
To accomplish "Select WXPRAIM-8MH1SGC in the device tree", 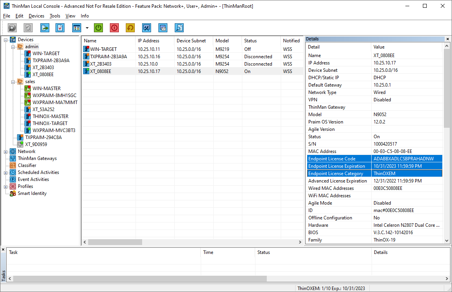I will 54,96.
